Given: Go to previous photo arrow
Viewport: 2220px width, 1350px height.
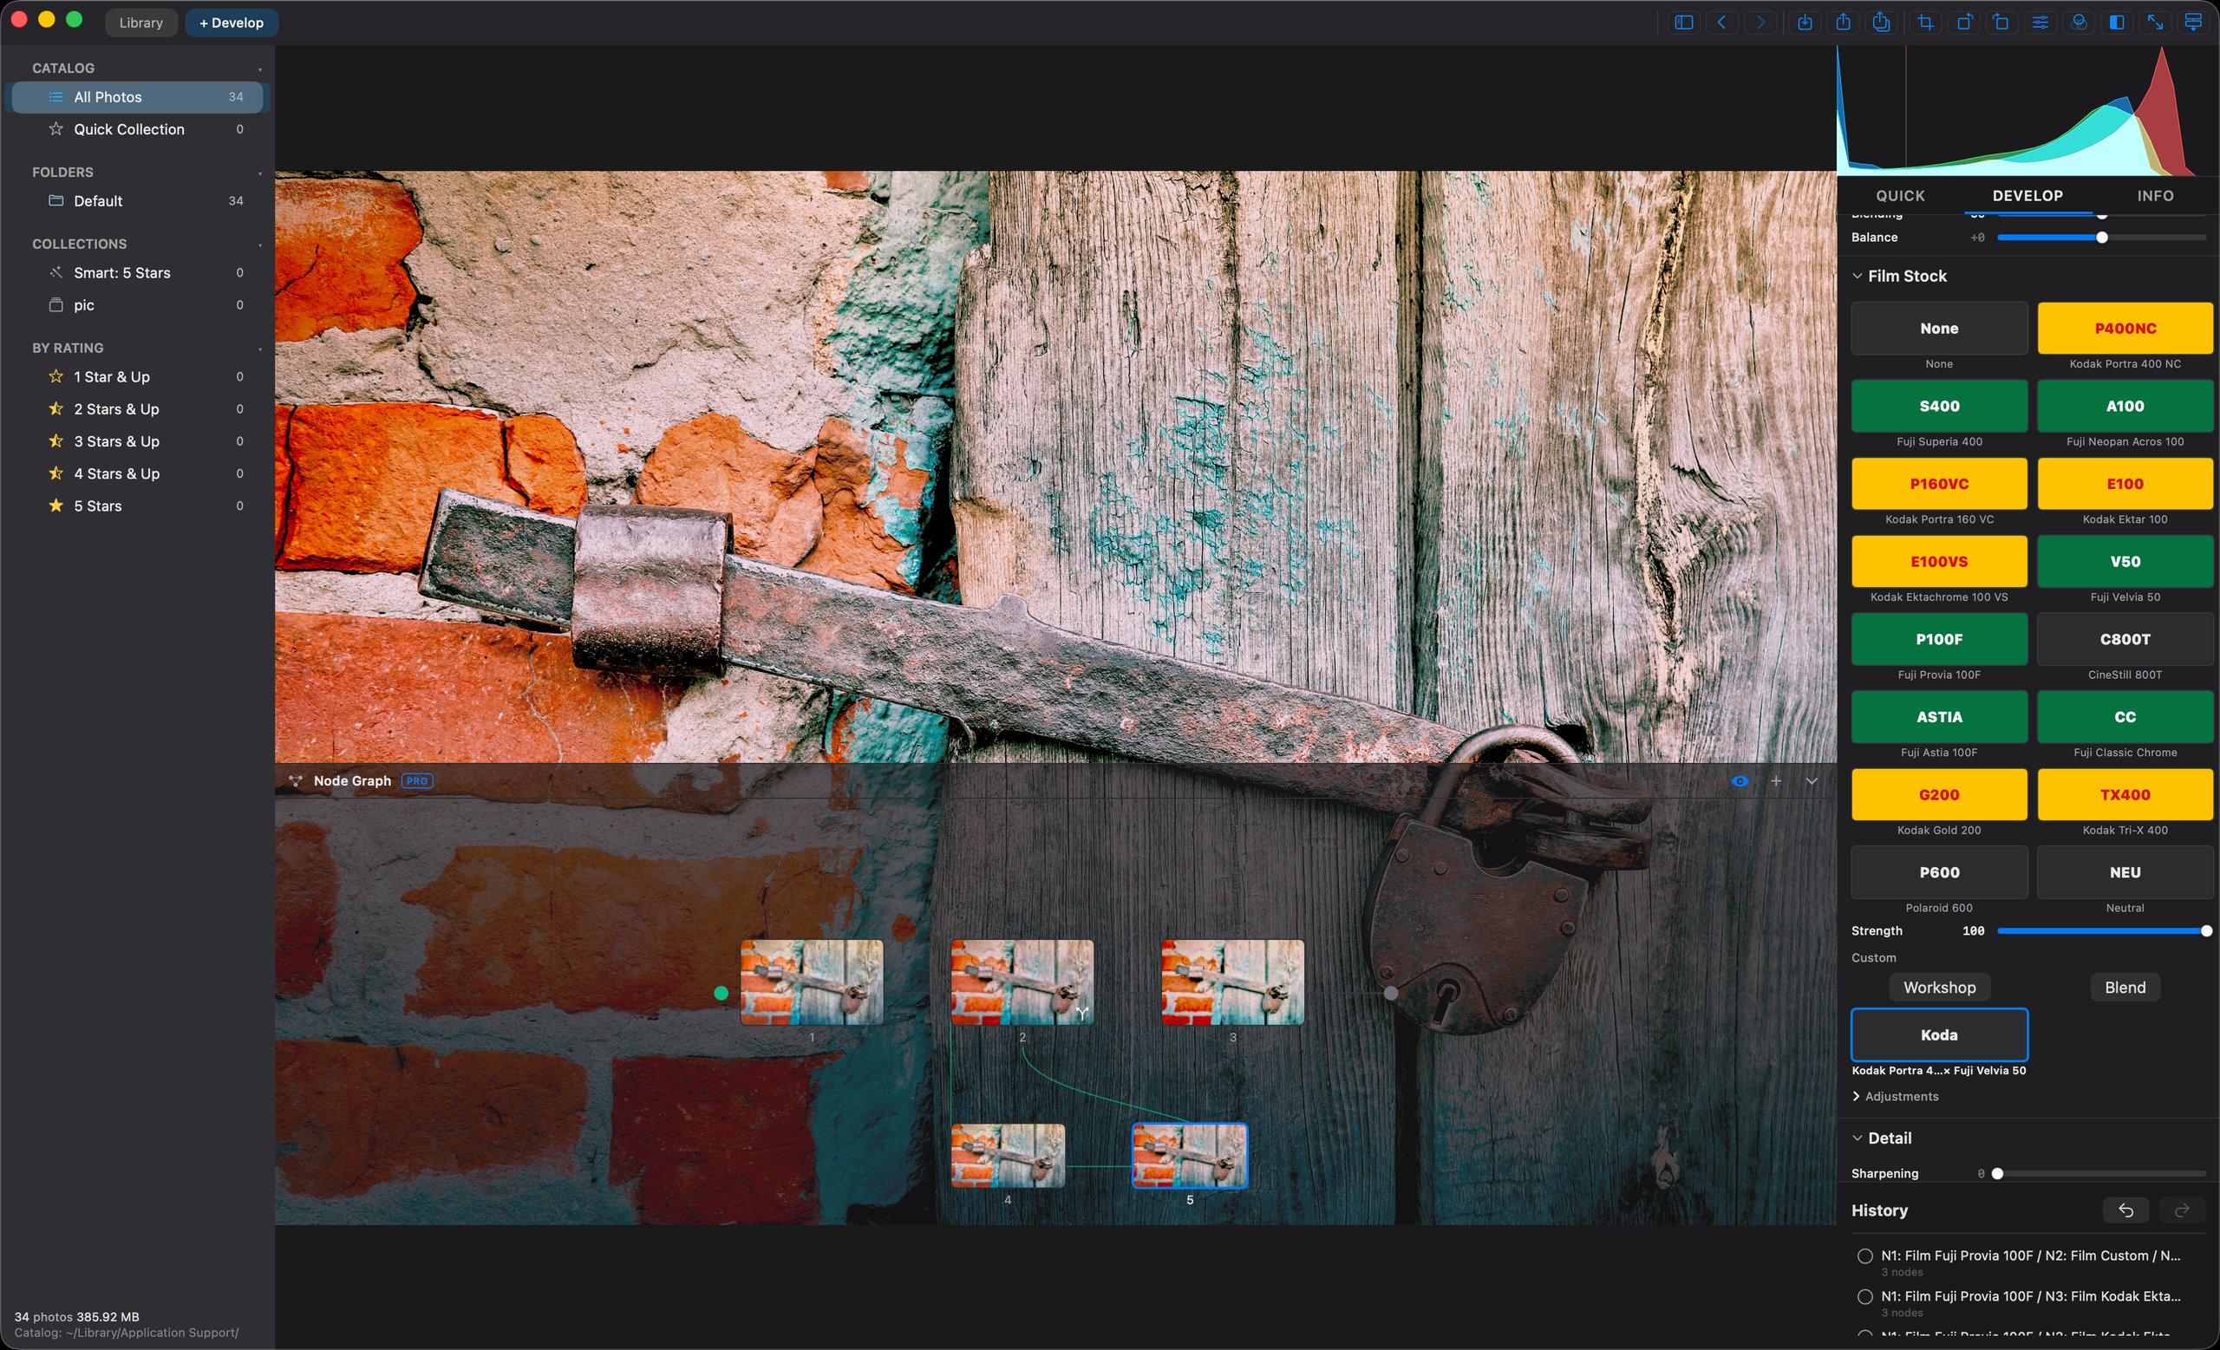Looking at the screenshot, I should pyautogui.click(x=1721, y=23).
